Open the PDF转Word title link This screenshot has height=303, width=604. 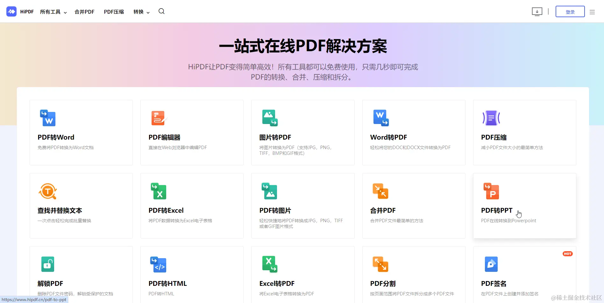point(56,137)
